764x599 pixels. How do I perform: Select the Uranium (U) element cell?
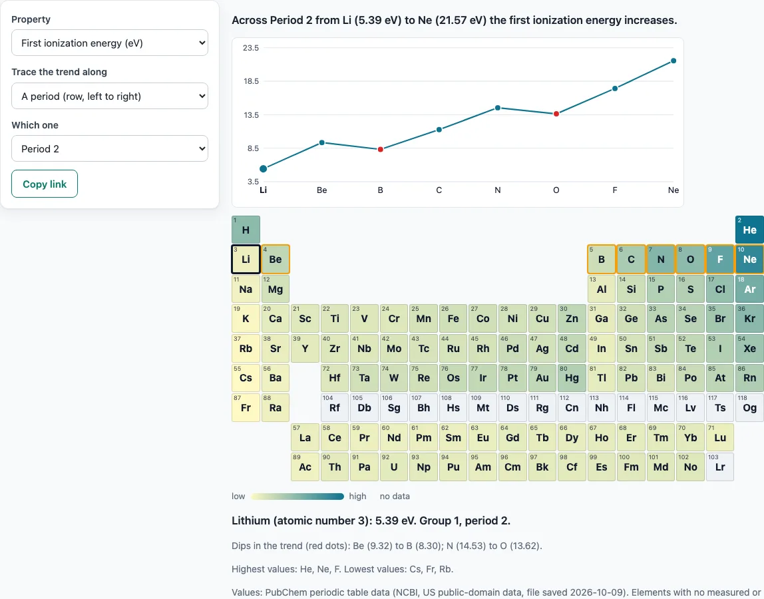tap(394, 467)
